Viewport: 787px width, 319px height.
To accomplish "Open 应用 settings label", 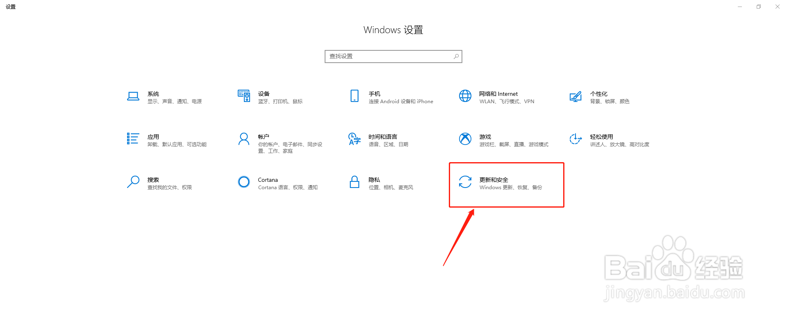I will tap(153, 137).
